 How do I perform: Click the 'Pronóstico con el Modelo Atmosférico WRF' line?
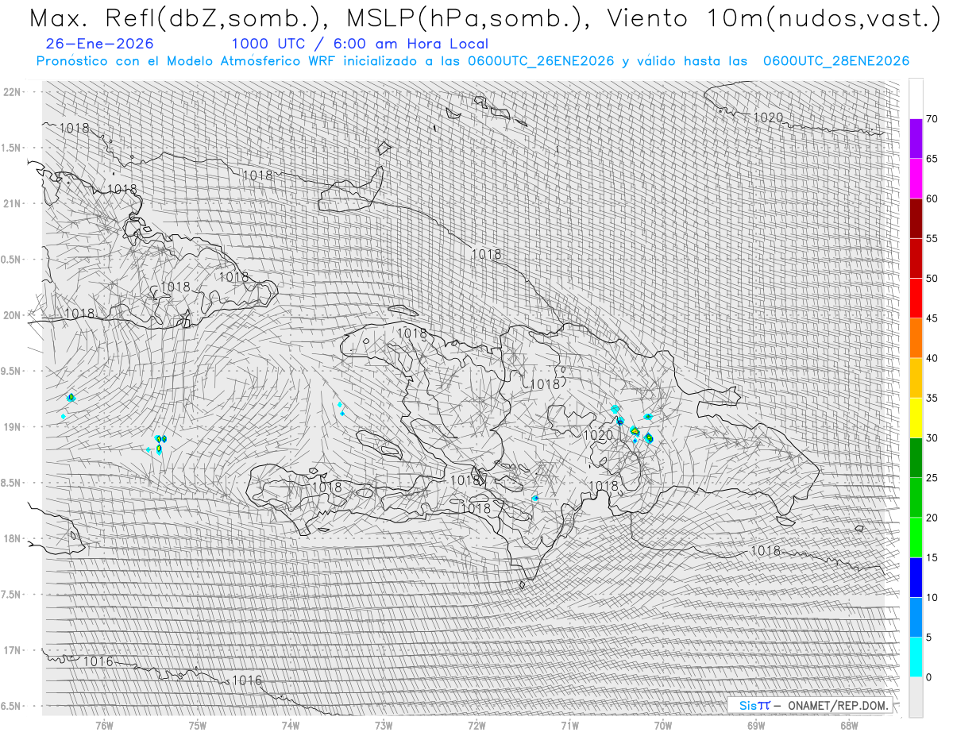[473, 61]
